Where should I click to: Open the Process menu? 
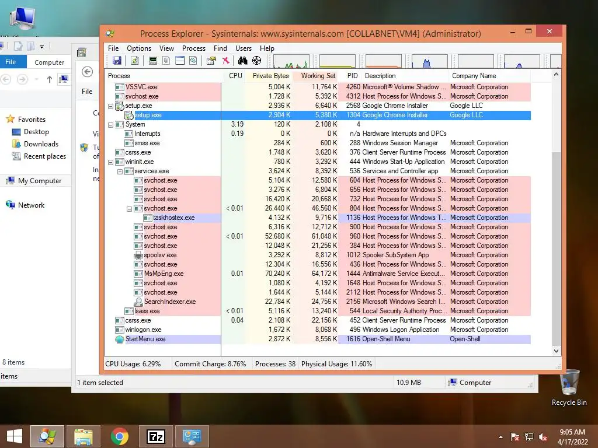194,48
